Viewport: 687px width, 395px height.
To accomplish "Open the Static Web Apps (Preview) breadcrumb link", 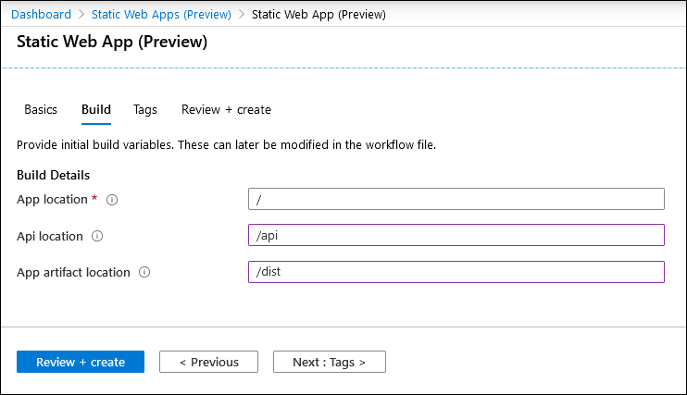I will (x=161, y=15).
